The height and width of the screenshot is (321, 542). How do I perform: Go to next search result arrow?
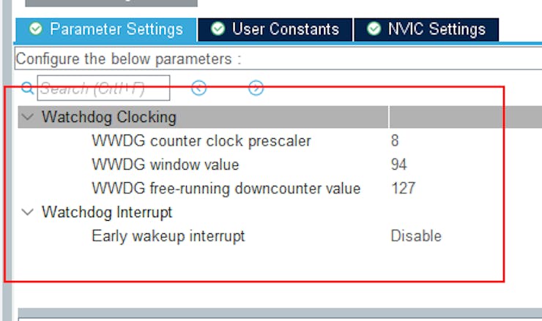coord(256,88)
